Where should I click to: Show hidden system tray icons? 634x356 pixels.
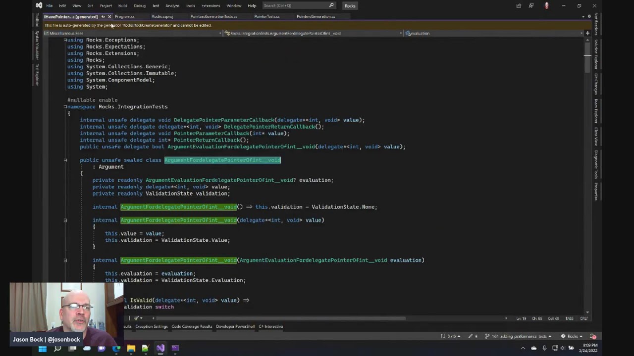click(x=523, y=348)
